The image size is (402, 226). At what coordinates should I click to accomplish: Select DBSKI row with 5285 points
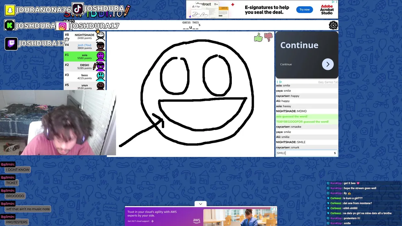[x=85, y=67]
